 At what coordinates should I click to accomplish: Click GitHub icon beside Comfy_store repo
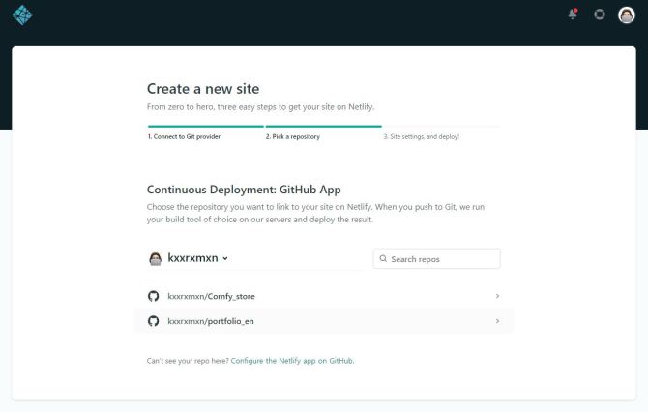tap(154, 296)
